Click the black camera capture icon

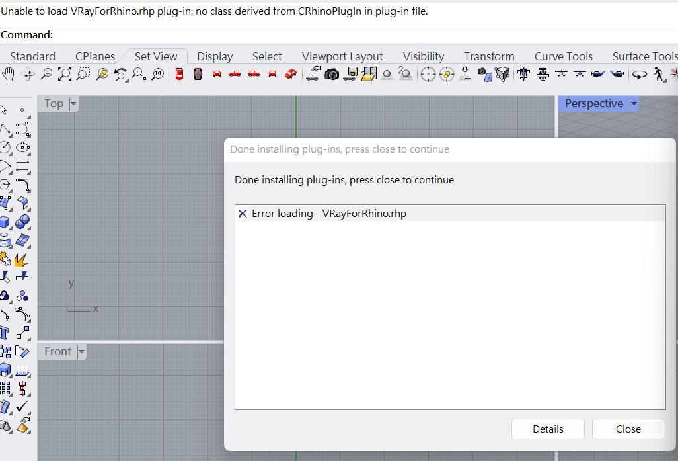[332, 75]
